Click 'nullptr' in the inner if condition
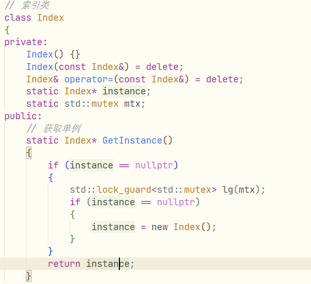 [x=176, y=202]
